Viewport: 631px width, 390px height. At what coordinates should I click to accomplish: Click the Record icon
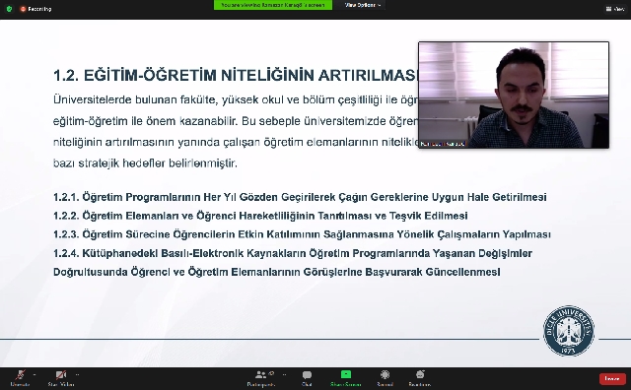tap(385, 378)
